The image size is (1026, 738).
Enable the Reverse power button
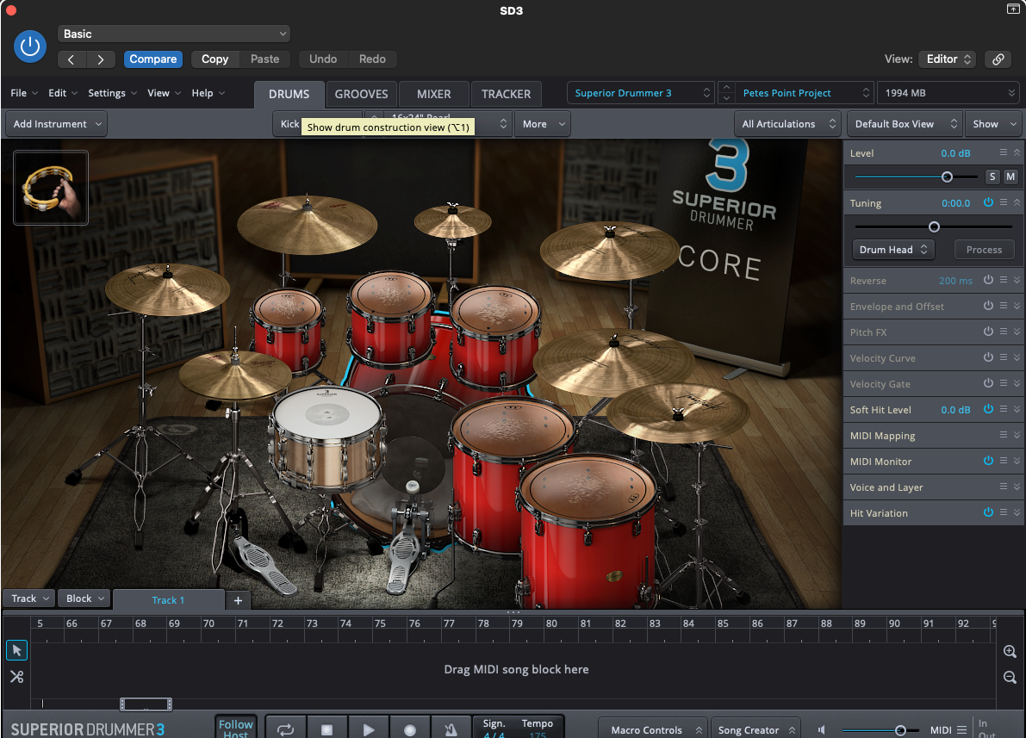coord(988,280)
